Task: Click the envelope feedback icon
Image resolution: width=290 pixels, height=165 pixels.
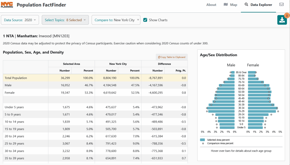Action: 281,5
